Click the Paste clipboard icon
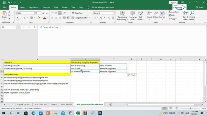This screenshot has height=116, width=207. [4, 14]
